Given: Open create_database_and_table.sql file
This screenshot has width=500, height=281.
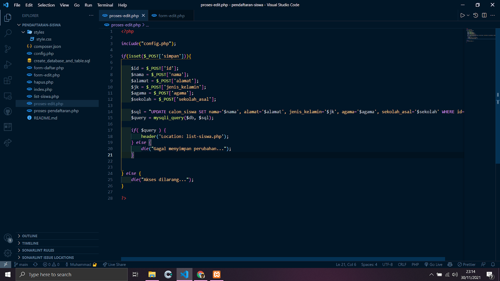Looking at the screenshot, I should click(57, 61).
